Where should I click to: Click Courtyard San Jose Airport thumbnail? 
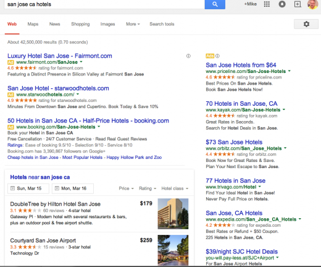(x=173, y=250)
